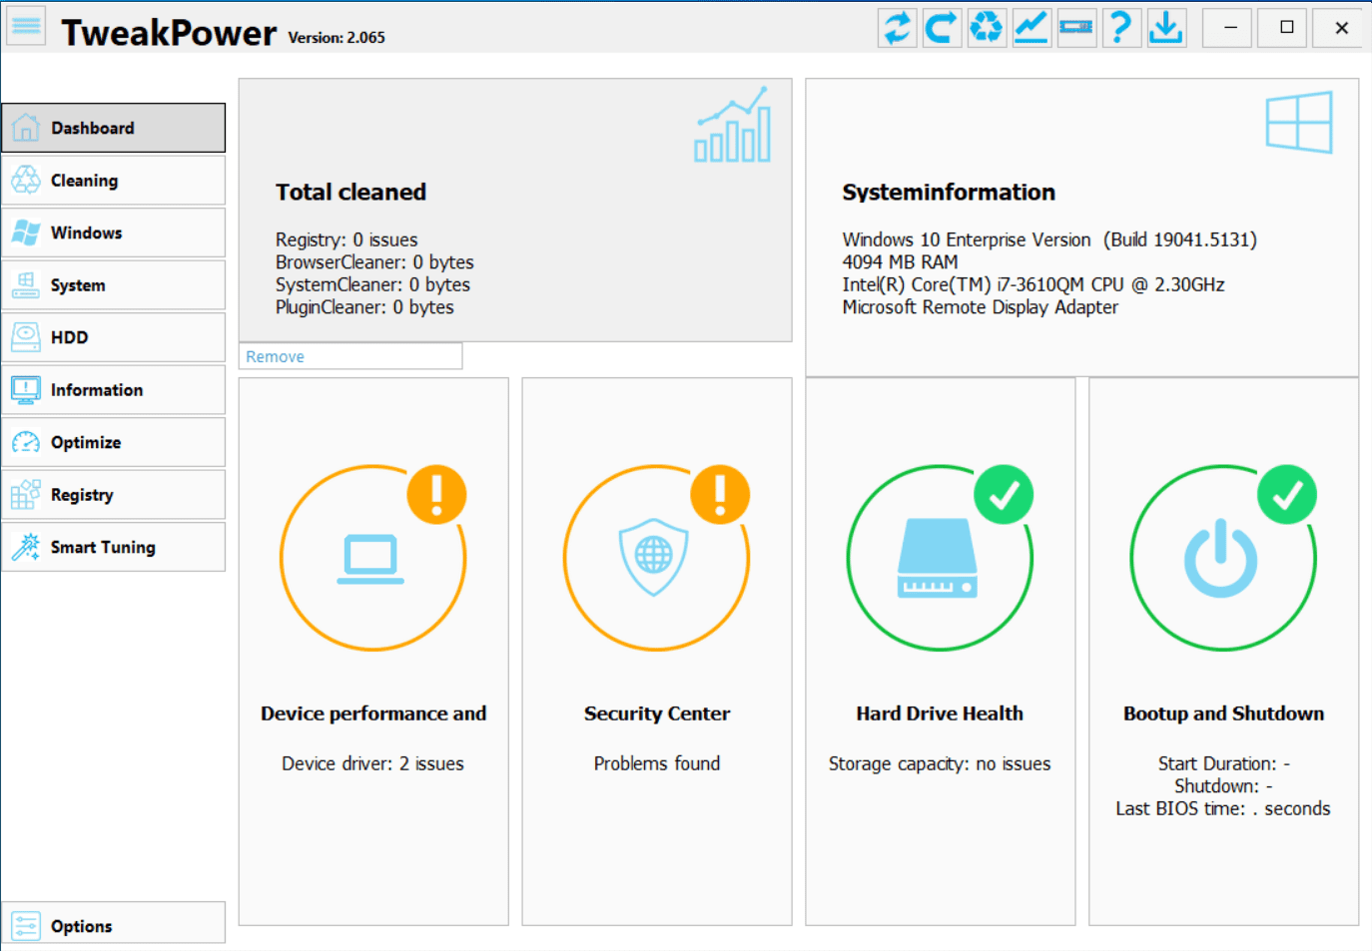1372x951 pixels.
Task: Open the Bootup and Shutdown power icon
Action: tap(1223, 558)
